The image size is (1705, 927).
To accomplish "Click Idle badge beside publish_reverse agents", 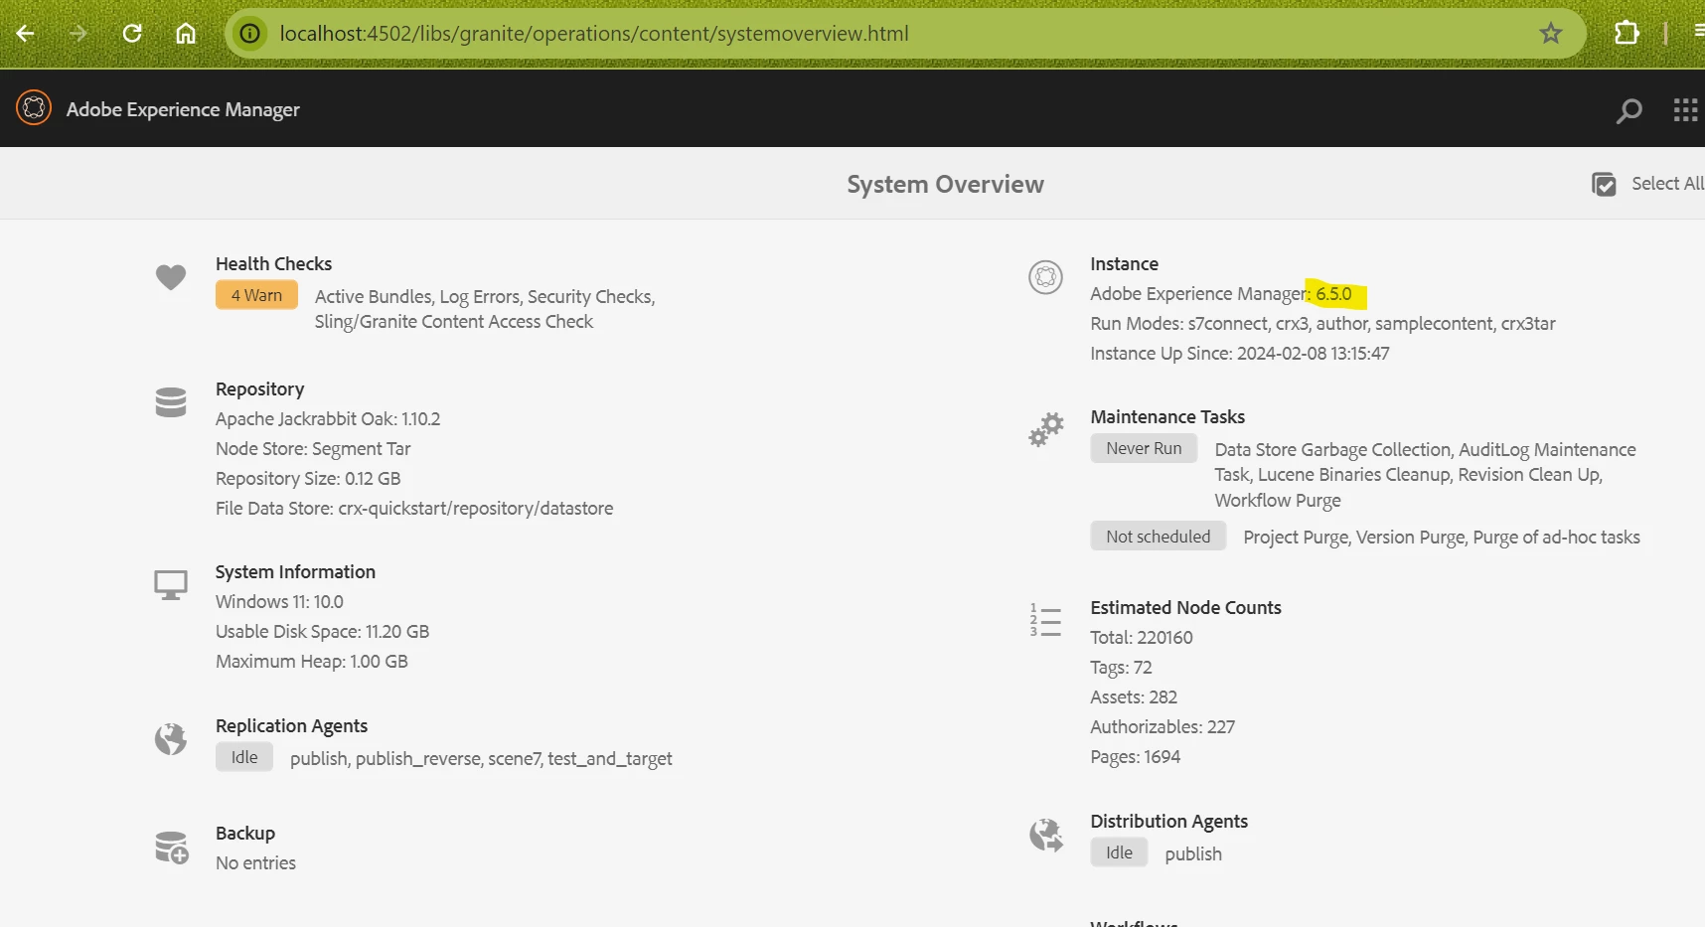I will pyautogui.click(x=244, y=757).
